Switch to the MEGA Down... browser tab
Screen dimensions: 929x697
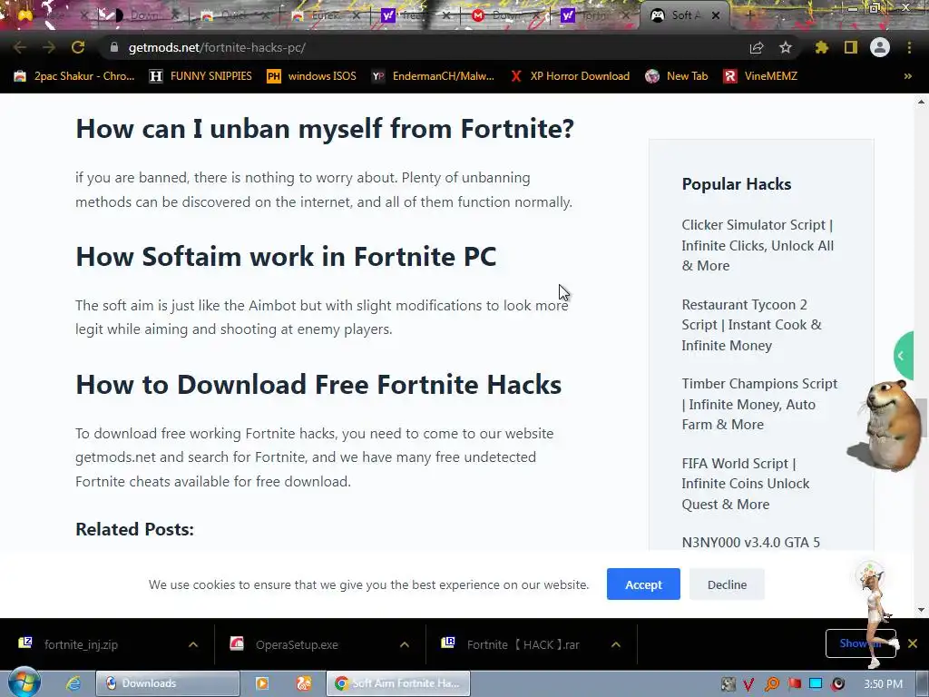click(505, 16)
